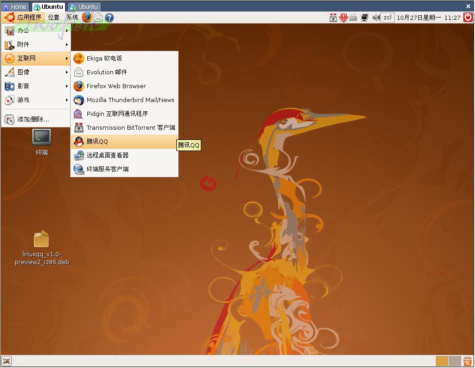This screenshot has width=475, height=368.
Task: Open the trash icon in bottom panel
Action: point(468,361)
